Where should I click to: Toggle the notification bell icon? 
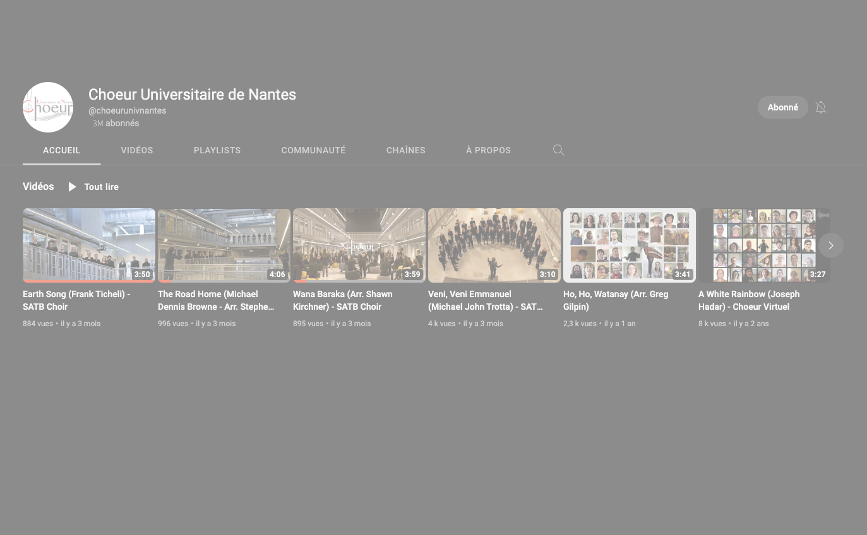[821, 107]
